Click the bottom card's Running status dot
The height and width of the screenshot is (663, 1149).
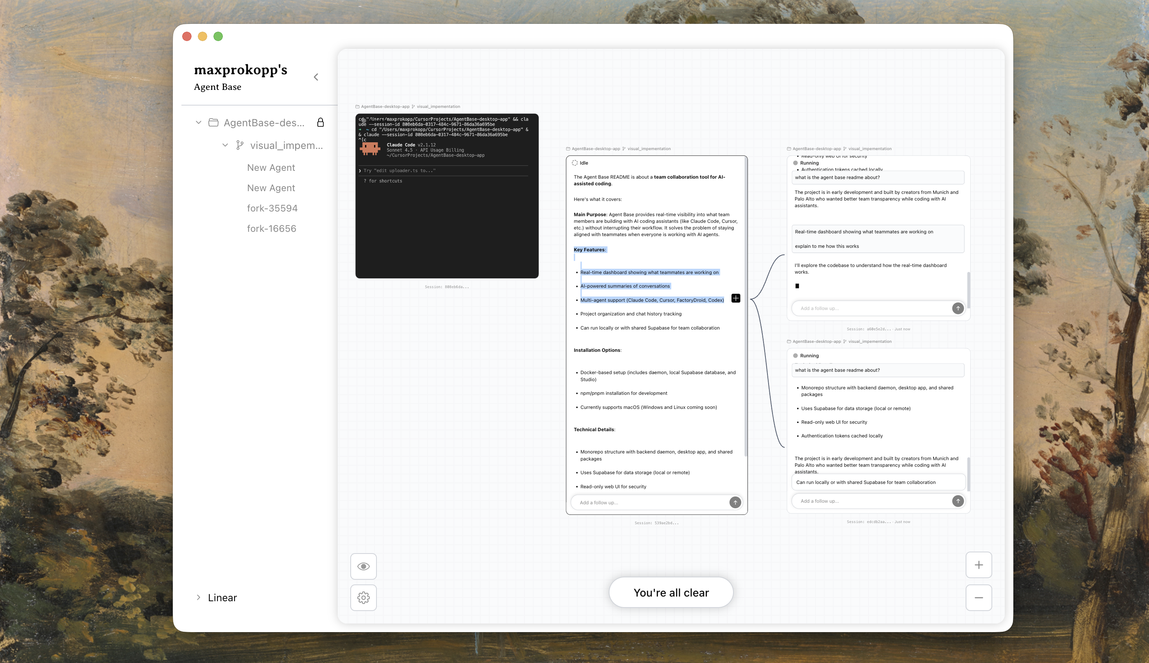[x=795, y=356]
